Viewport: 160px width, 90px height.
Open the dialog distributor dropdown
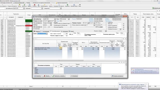[55, 19]
